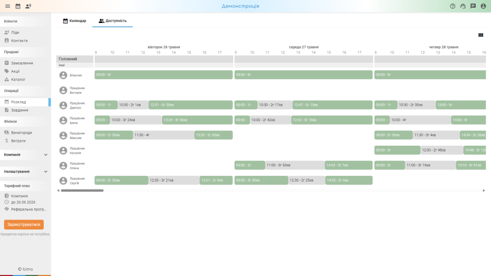
Task: Open the help question mark icon
Action: click(x=453, y=6)
